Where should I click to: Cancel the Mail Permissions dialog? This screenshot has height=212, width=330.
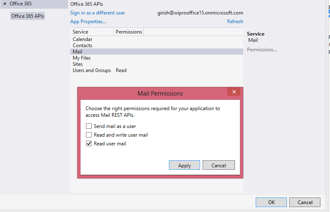(x=219, y=165)
